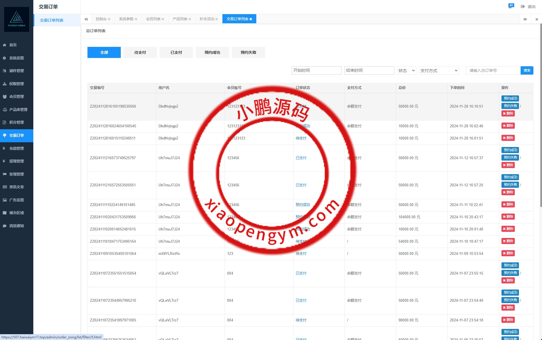This screenshot has height=340, width=542.
Task: Open the 首页 home section in sidebar
Action: click(13, 45)
